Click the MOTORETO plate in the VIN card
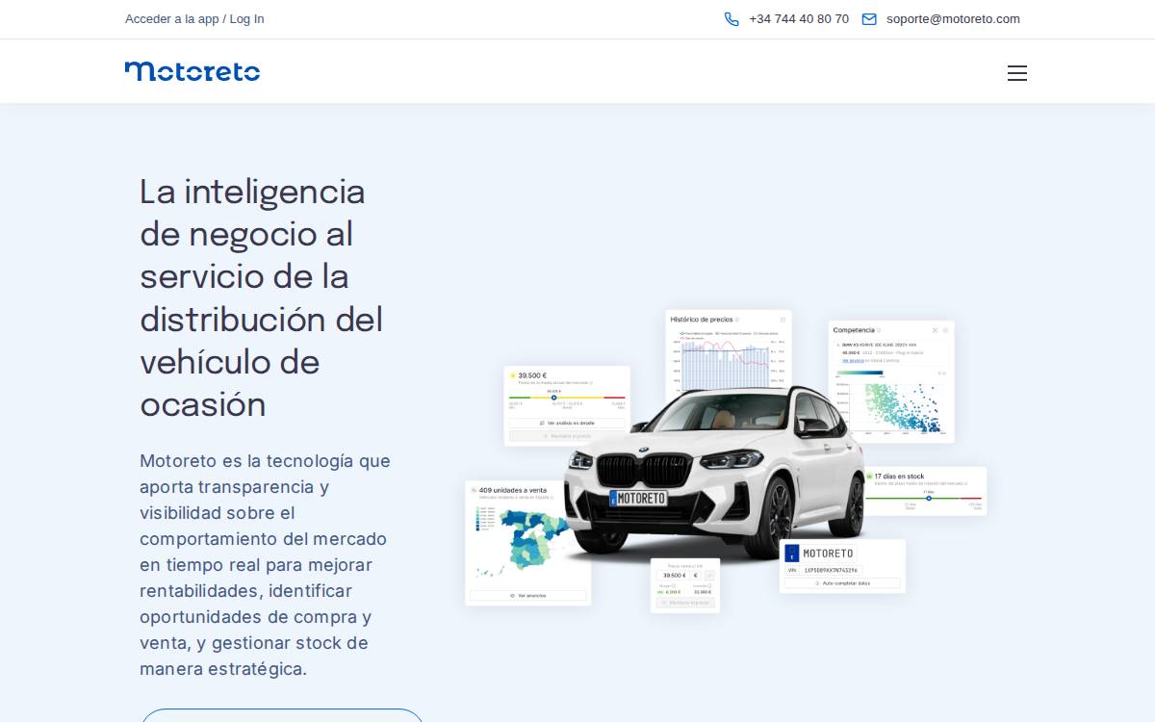 click(820, 554)
